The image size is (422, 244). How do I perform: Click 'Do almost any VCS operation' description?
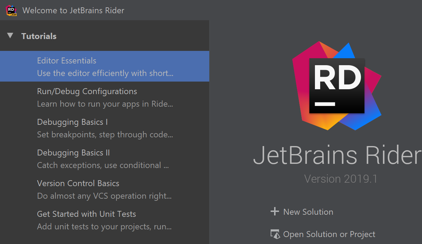click(104, 196)
